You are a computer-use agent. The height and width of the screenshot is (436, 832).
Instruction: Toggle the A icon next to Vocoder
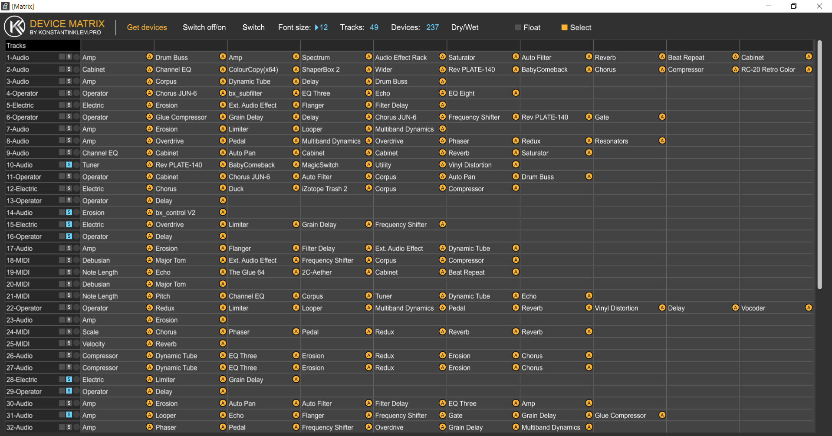pyautogui.click(x=809, y=308)
